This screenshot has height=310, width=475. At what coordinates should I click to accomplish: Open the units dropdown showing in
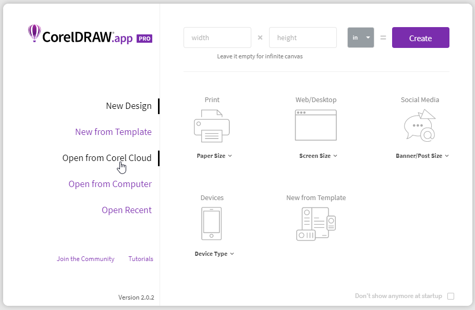360,38
